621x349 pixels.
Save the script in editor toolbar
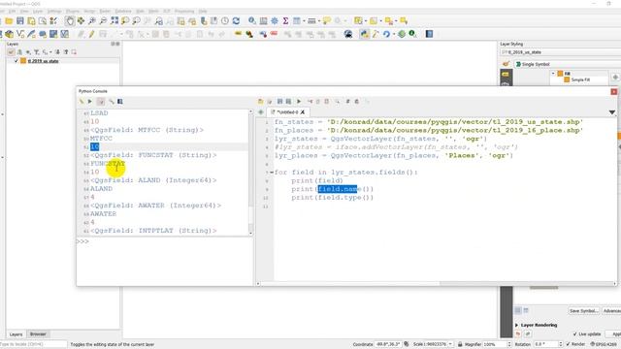279,102
